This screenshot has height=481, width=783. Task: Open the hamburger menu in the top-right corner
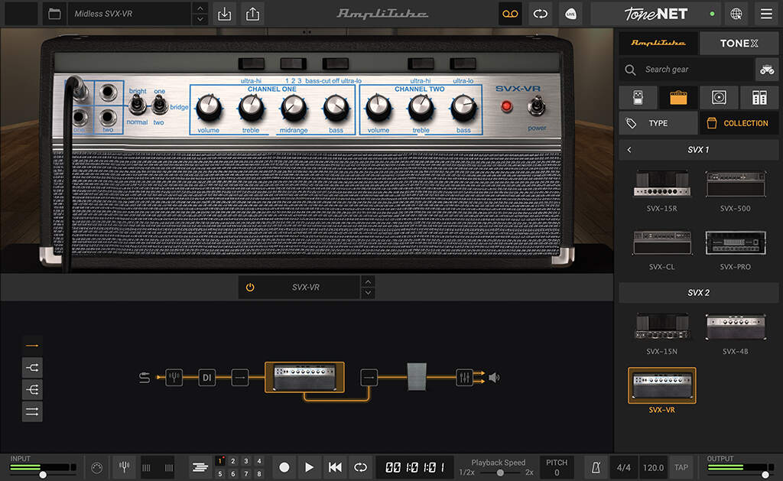(x=766, y=13)
